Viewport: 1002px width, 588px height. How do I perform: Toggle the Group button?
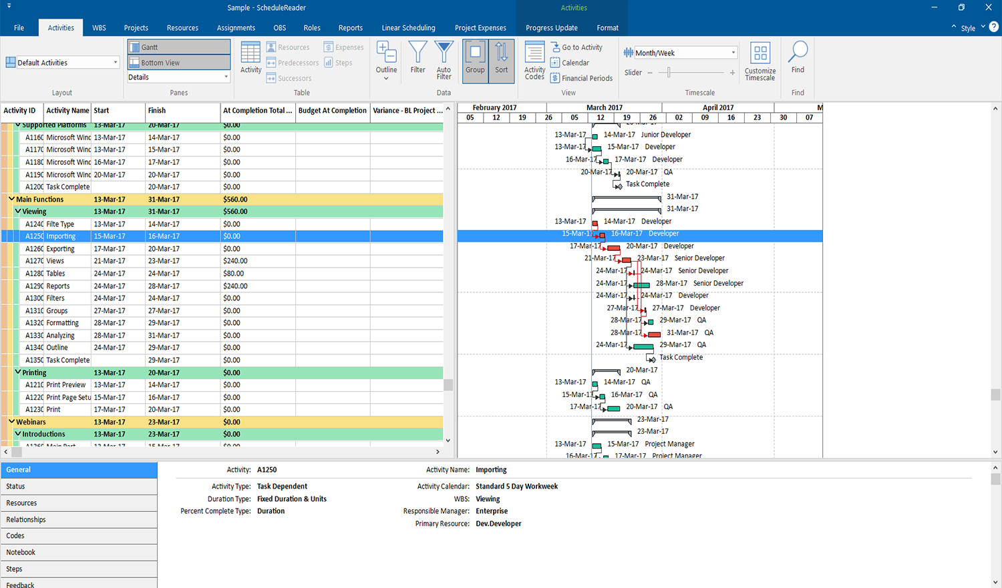(x=475, y=60)
